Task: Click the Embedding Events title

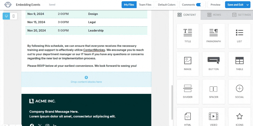Action: (x=28, y=5)
